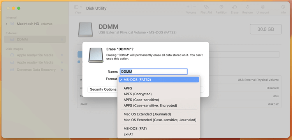
Task: Click the Unmount toolbar icon
Action: click(x=263, y=7)
